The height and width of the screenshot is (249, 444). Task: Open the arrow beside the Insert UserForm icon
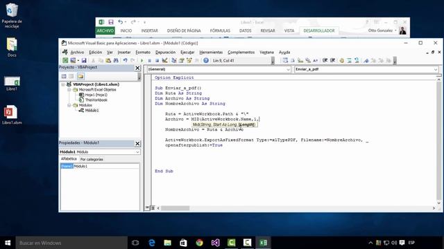78,60
